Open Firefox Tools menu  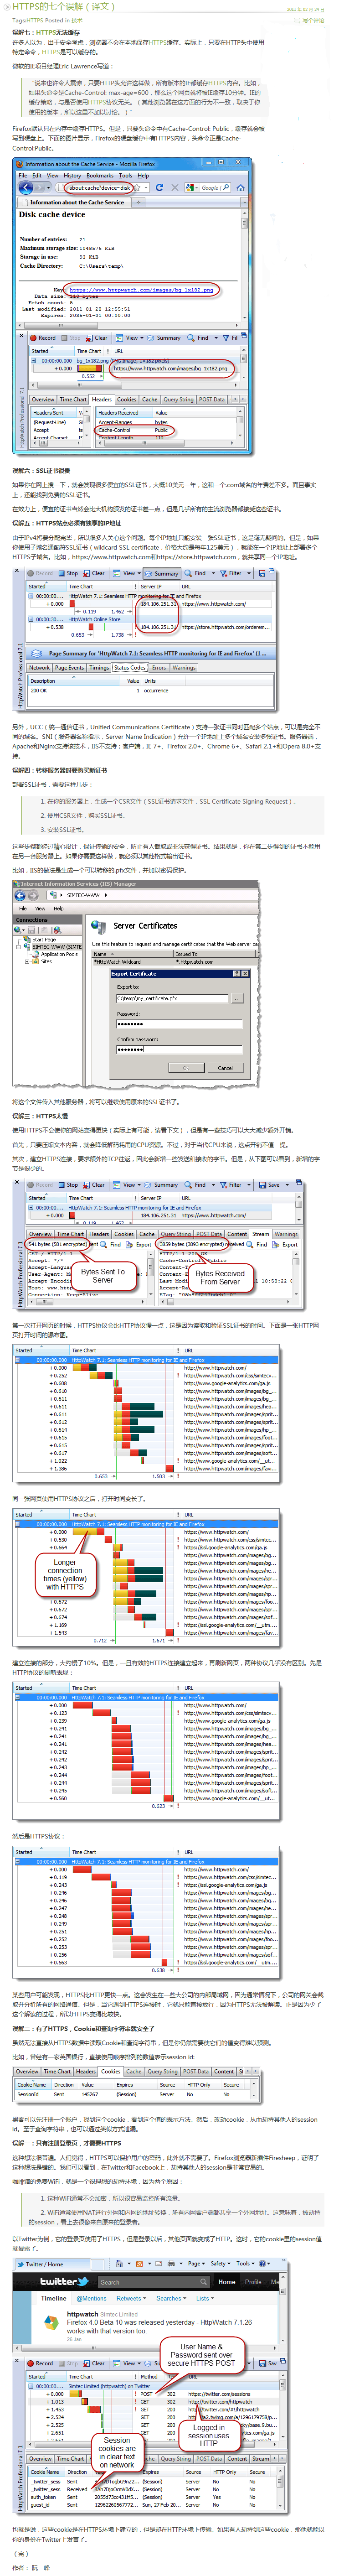click(x=126, y=175)
